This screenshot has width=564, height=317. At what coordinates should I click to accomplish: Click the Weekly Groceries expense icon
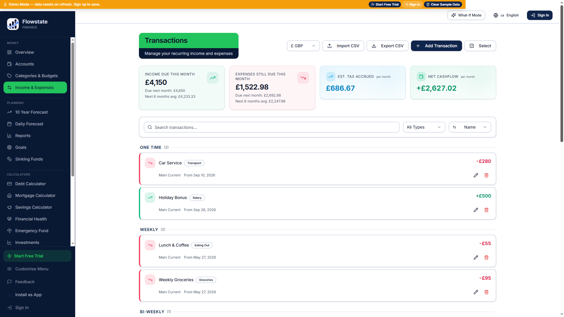coord(150,280)
